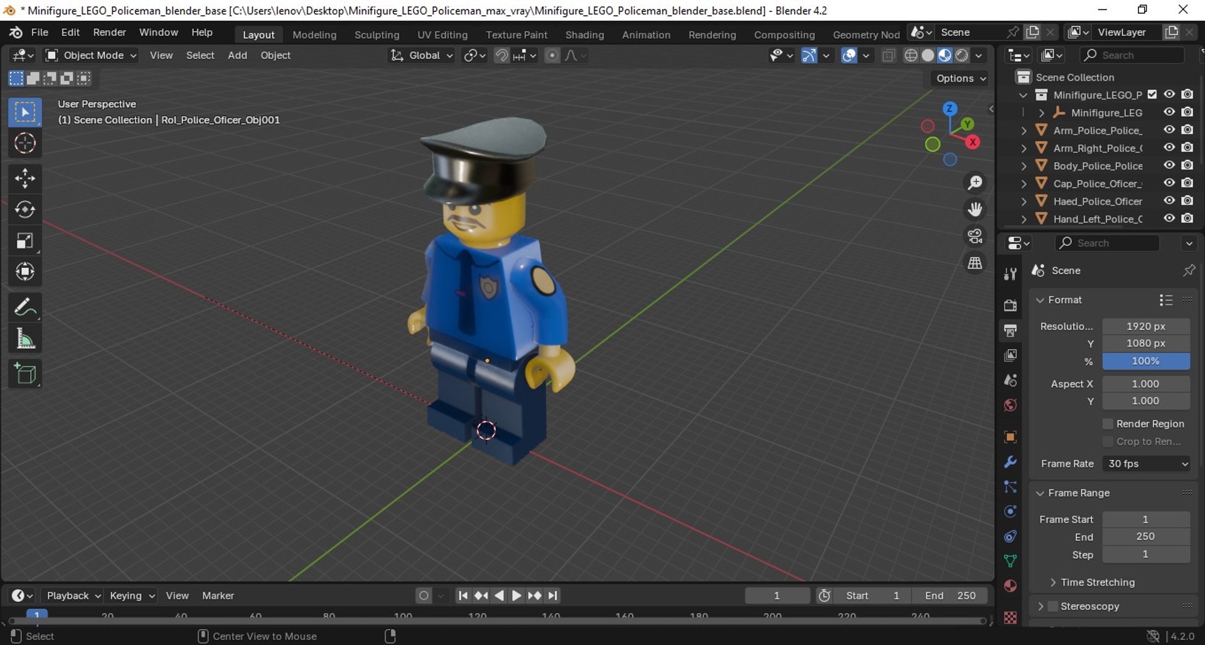Hide Body_Police_Police object in viewport
The height and width of the screenshot is (645, 1205).
coord(1169,165)
